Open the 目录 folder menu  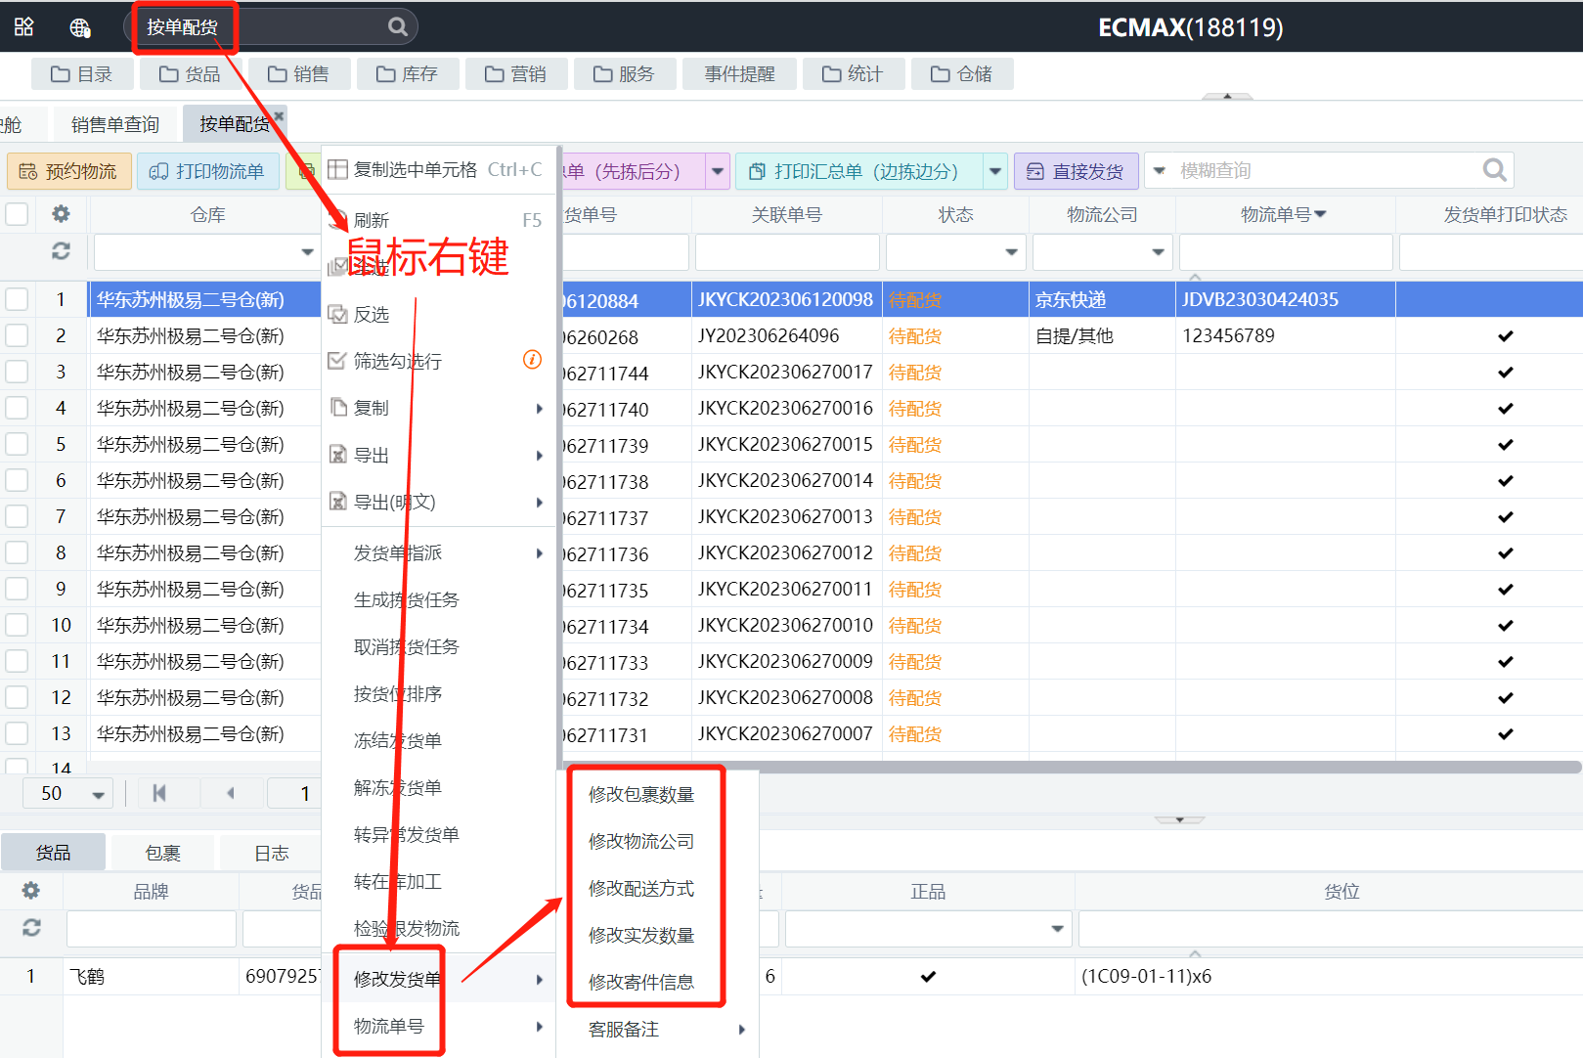(x=81, y=73)
